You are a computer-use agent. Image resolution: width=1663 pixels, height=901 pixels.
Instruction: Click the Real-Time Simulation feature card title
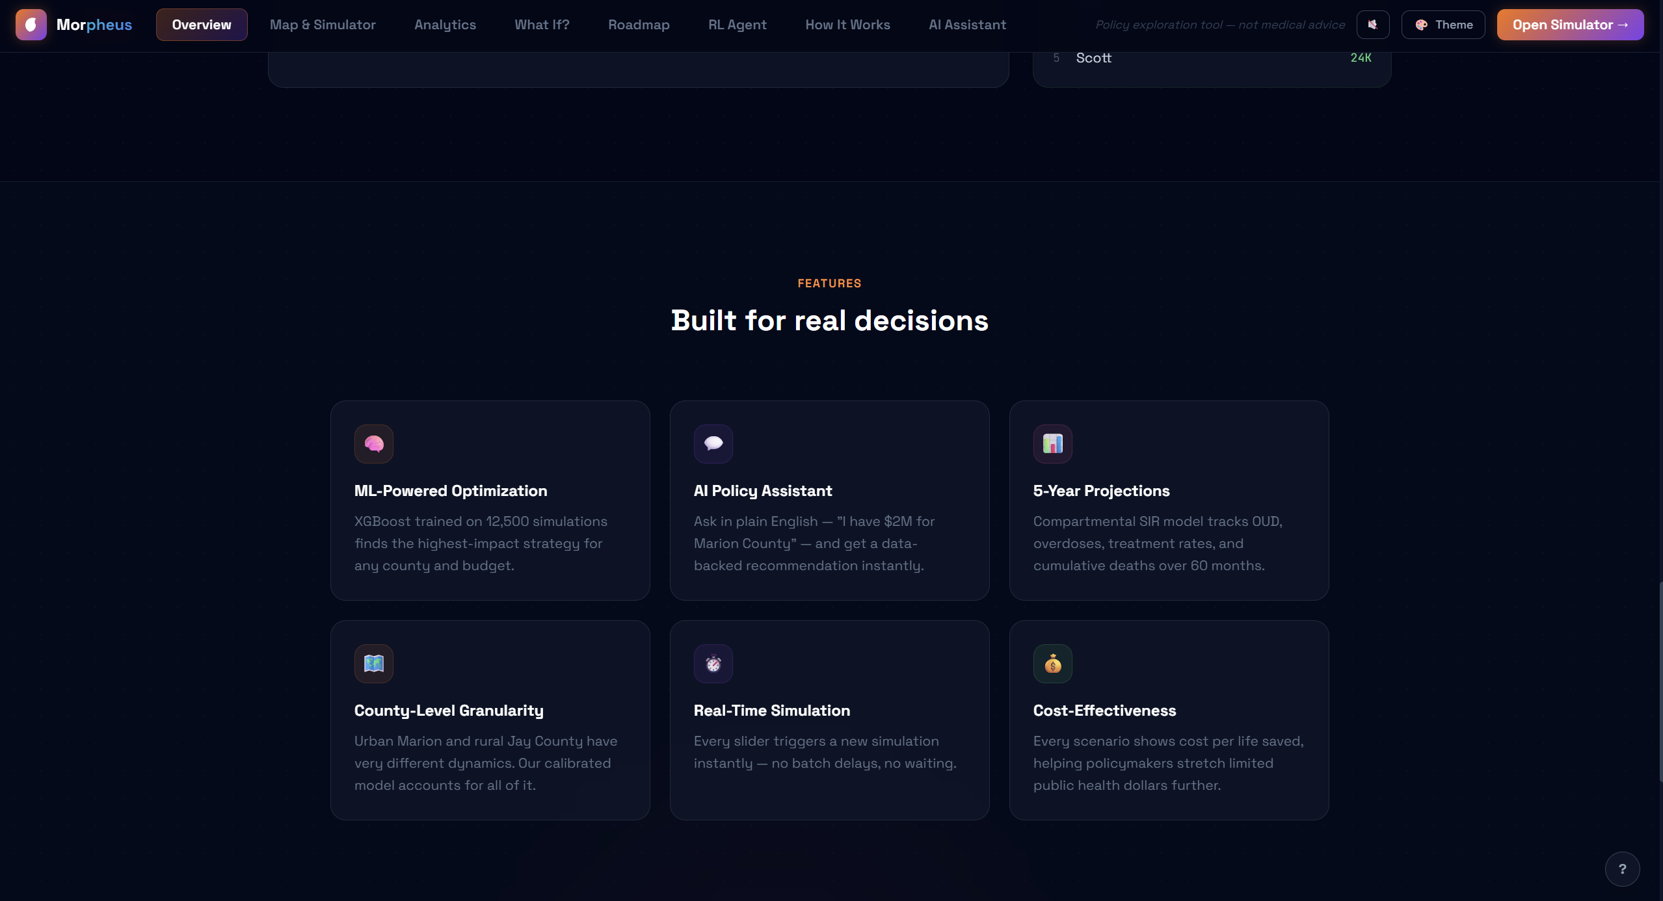click(x=771, y=711)
